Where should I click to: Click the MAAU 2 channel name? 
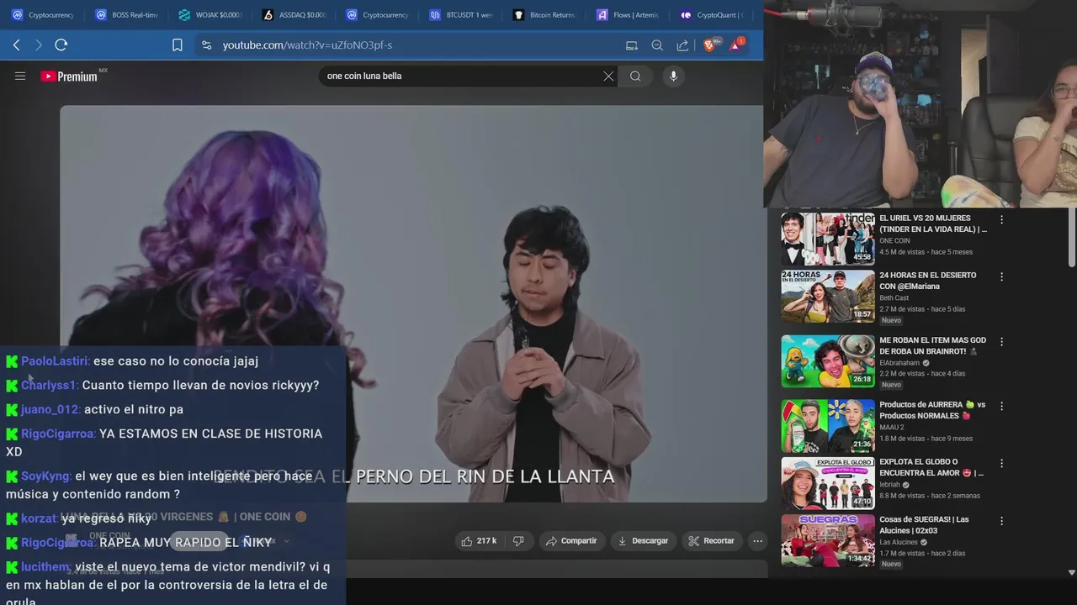pos(892,427)
